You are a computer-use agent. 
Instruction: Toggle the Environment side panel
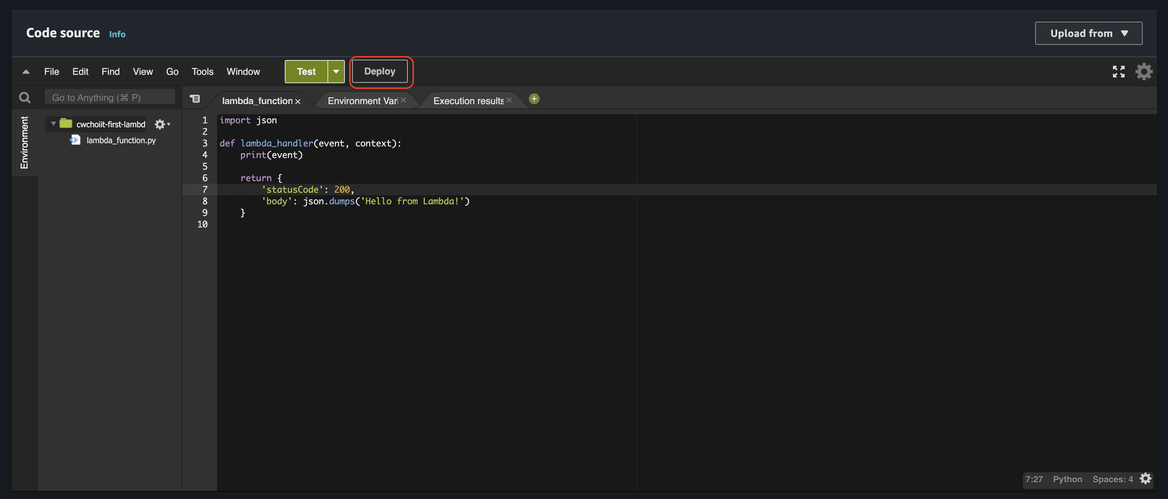click(x=24, y=142)
